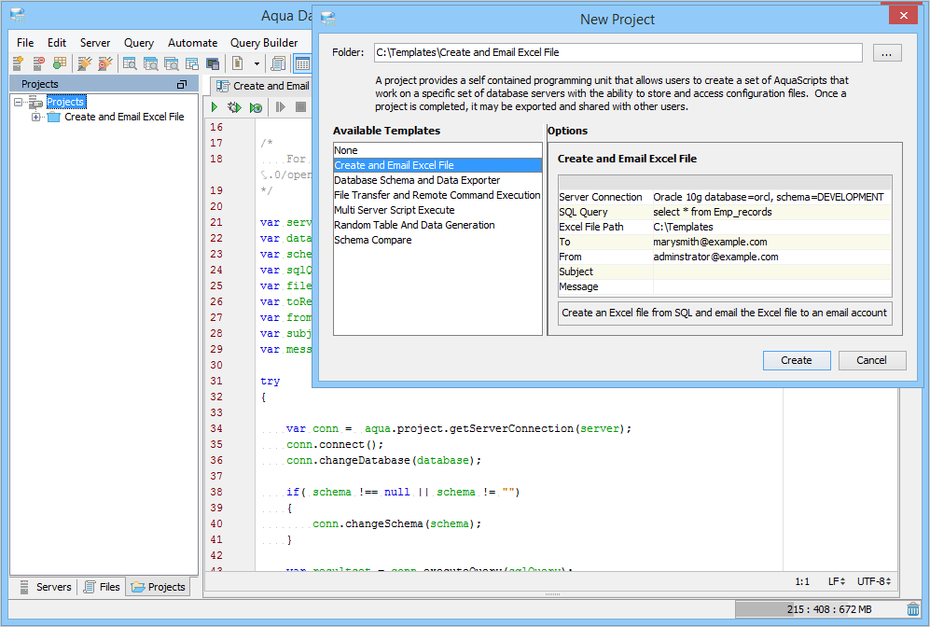Image resolution: width=930 pixels, height=627 pixels.
Task: Run the script with green play icon
Action: pyautogui.click(x=215, y=108)
